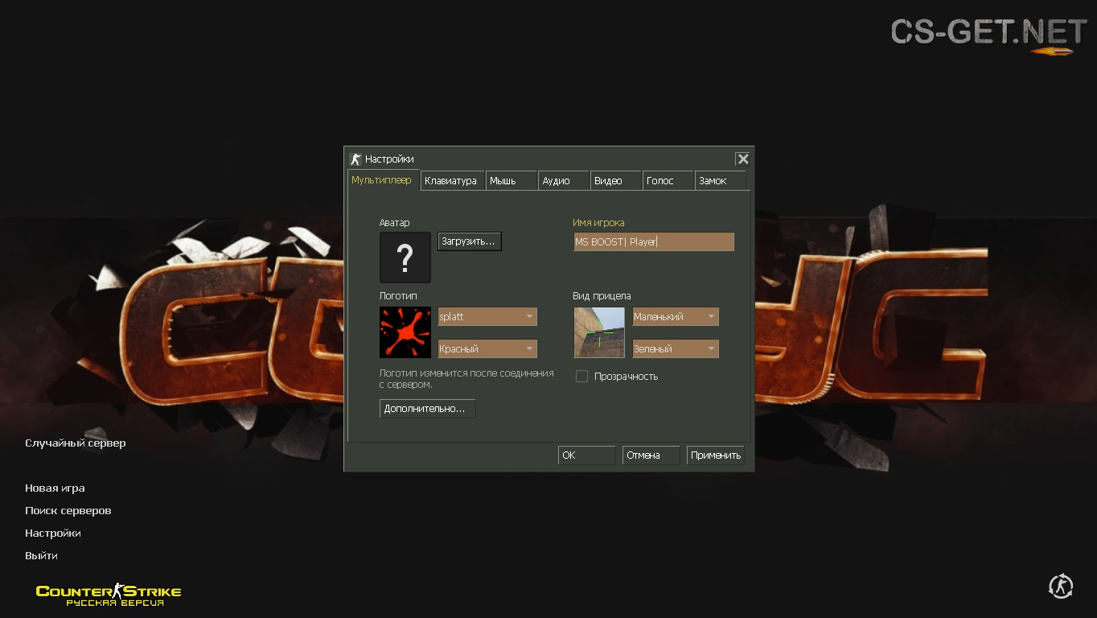Click the Counter-Strike icon in Настройки title bar
1097x618 pixels.
tap(355, 159)
